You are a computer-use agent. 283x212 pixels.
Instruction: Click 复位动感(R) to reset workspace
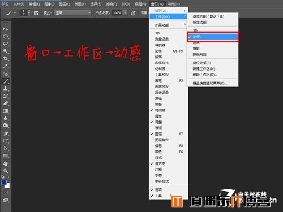pyautogui.click(x=213, y=63)
